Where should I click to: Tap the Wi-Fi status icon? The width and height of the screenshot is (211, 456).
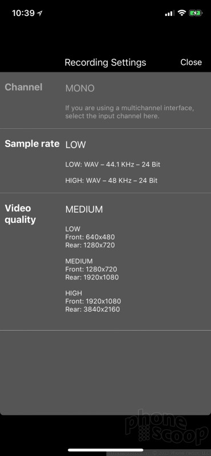[x=182, y=13]
